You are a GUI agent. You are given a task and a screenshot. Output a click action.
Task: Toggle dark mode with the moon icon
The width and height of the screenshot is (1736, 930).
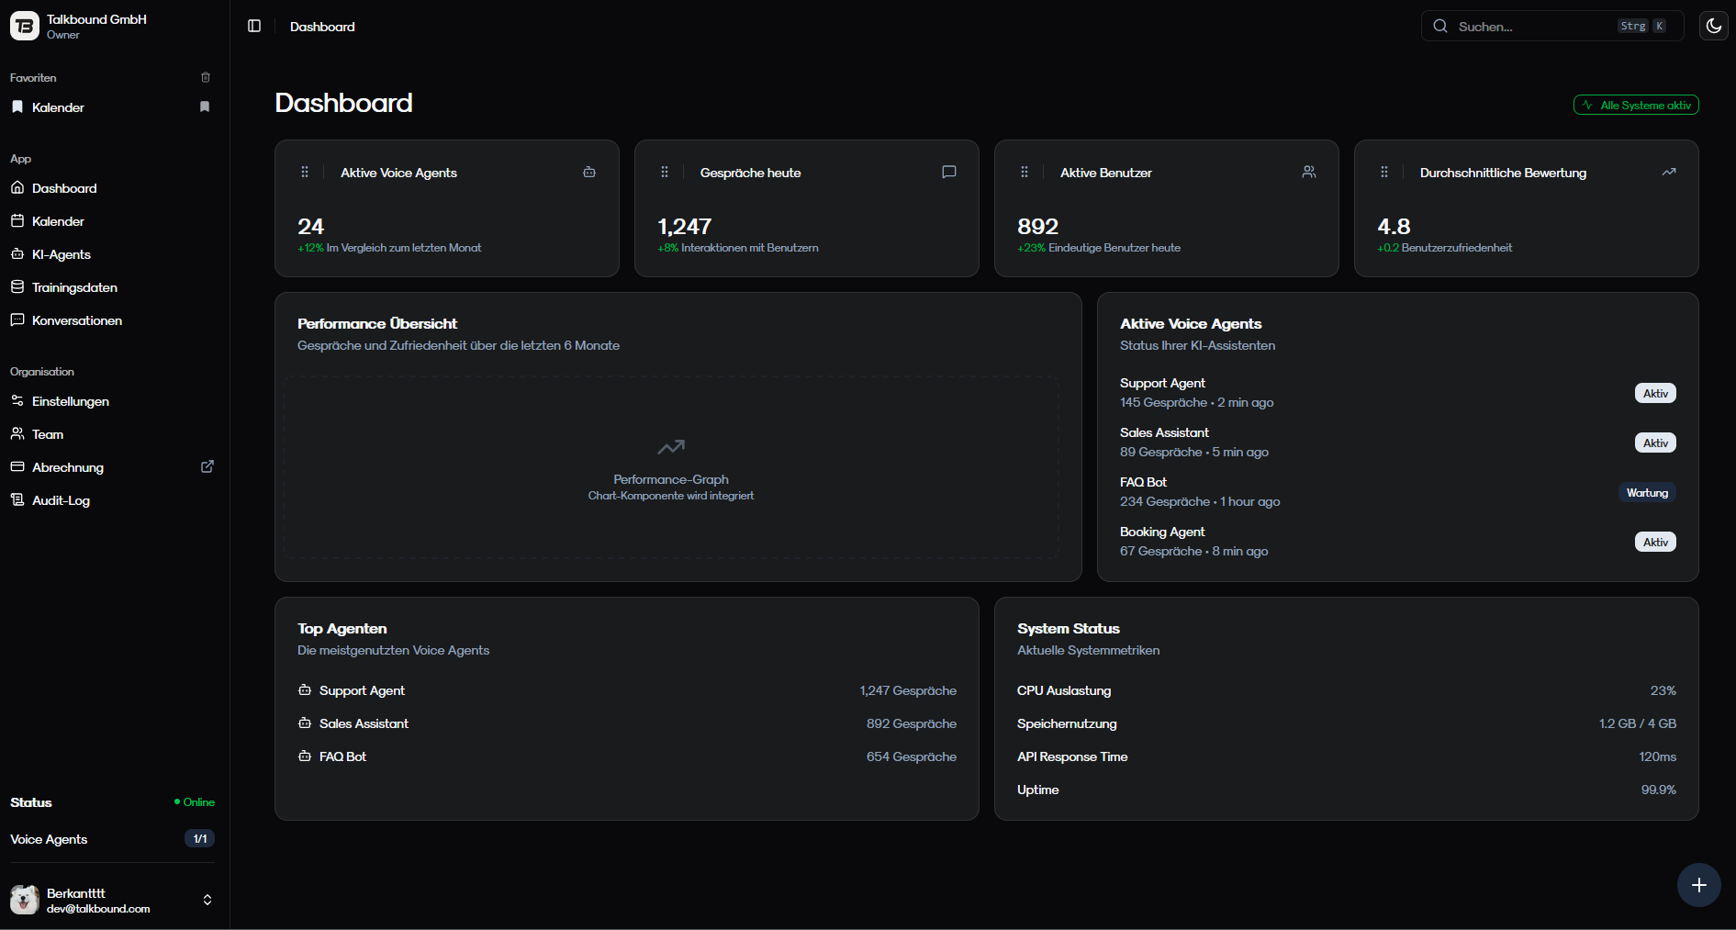(1713, 25)
